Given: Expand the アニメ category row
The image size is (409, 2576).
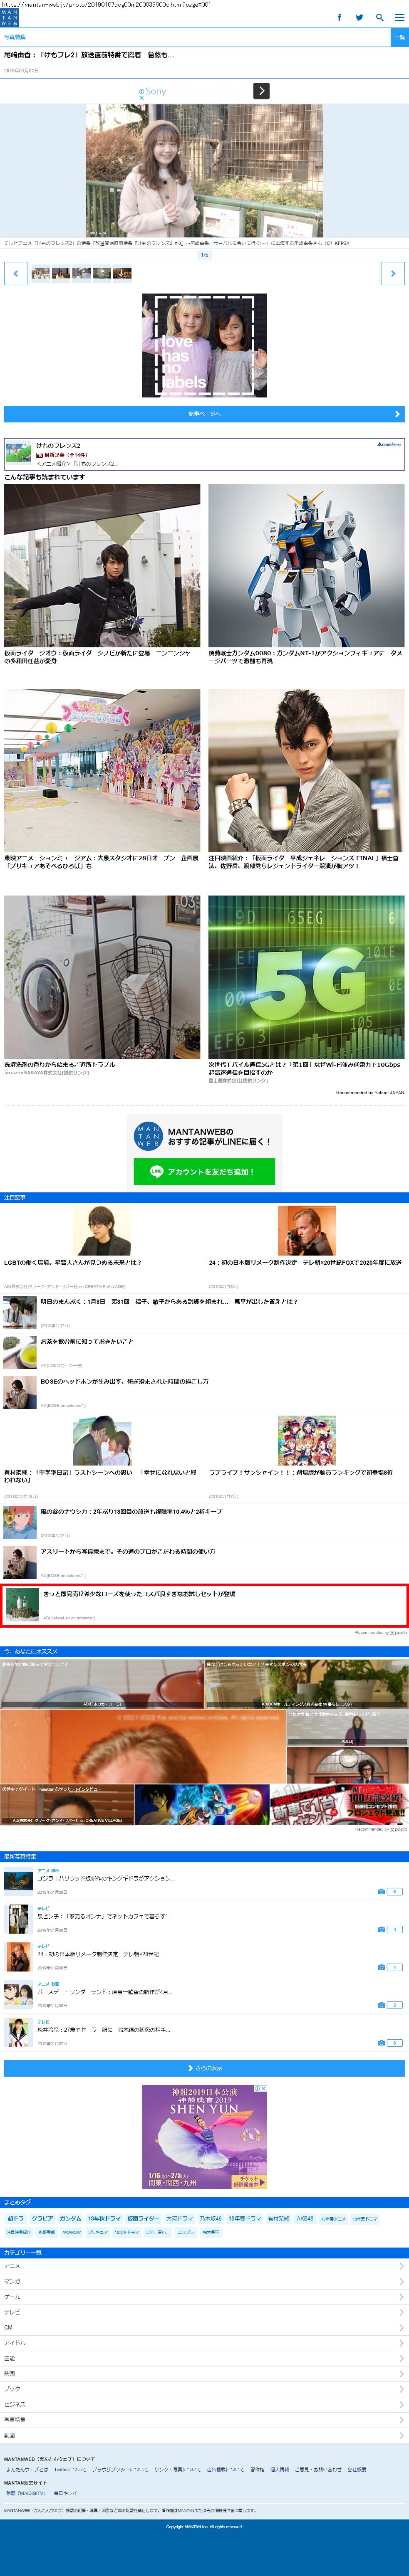Looking at the screenshot, I should (204, 2266).
